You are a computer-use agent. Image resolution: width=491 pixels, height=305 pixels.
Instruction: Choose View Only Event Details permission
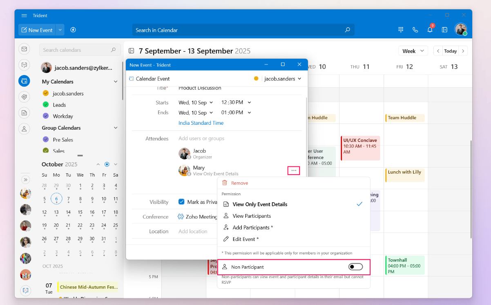click(293, 204)
